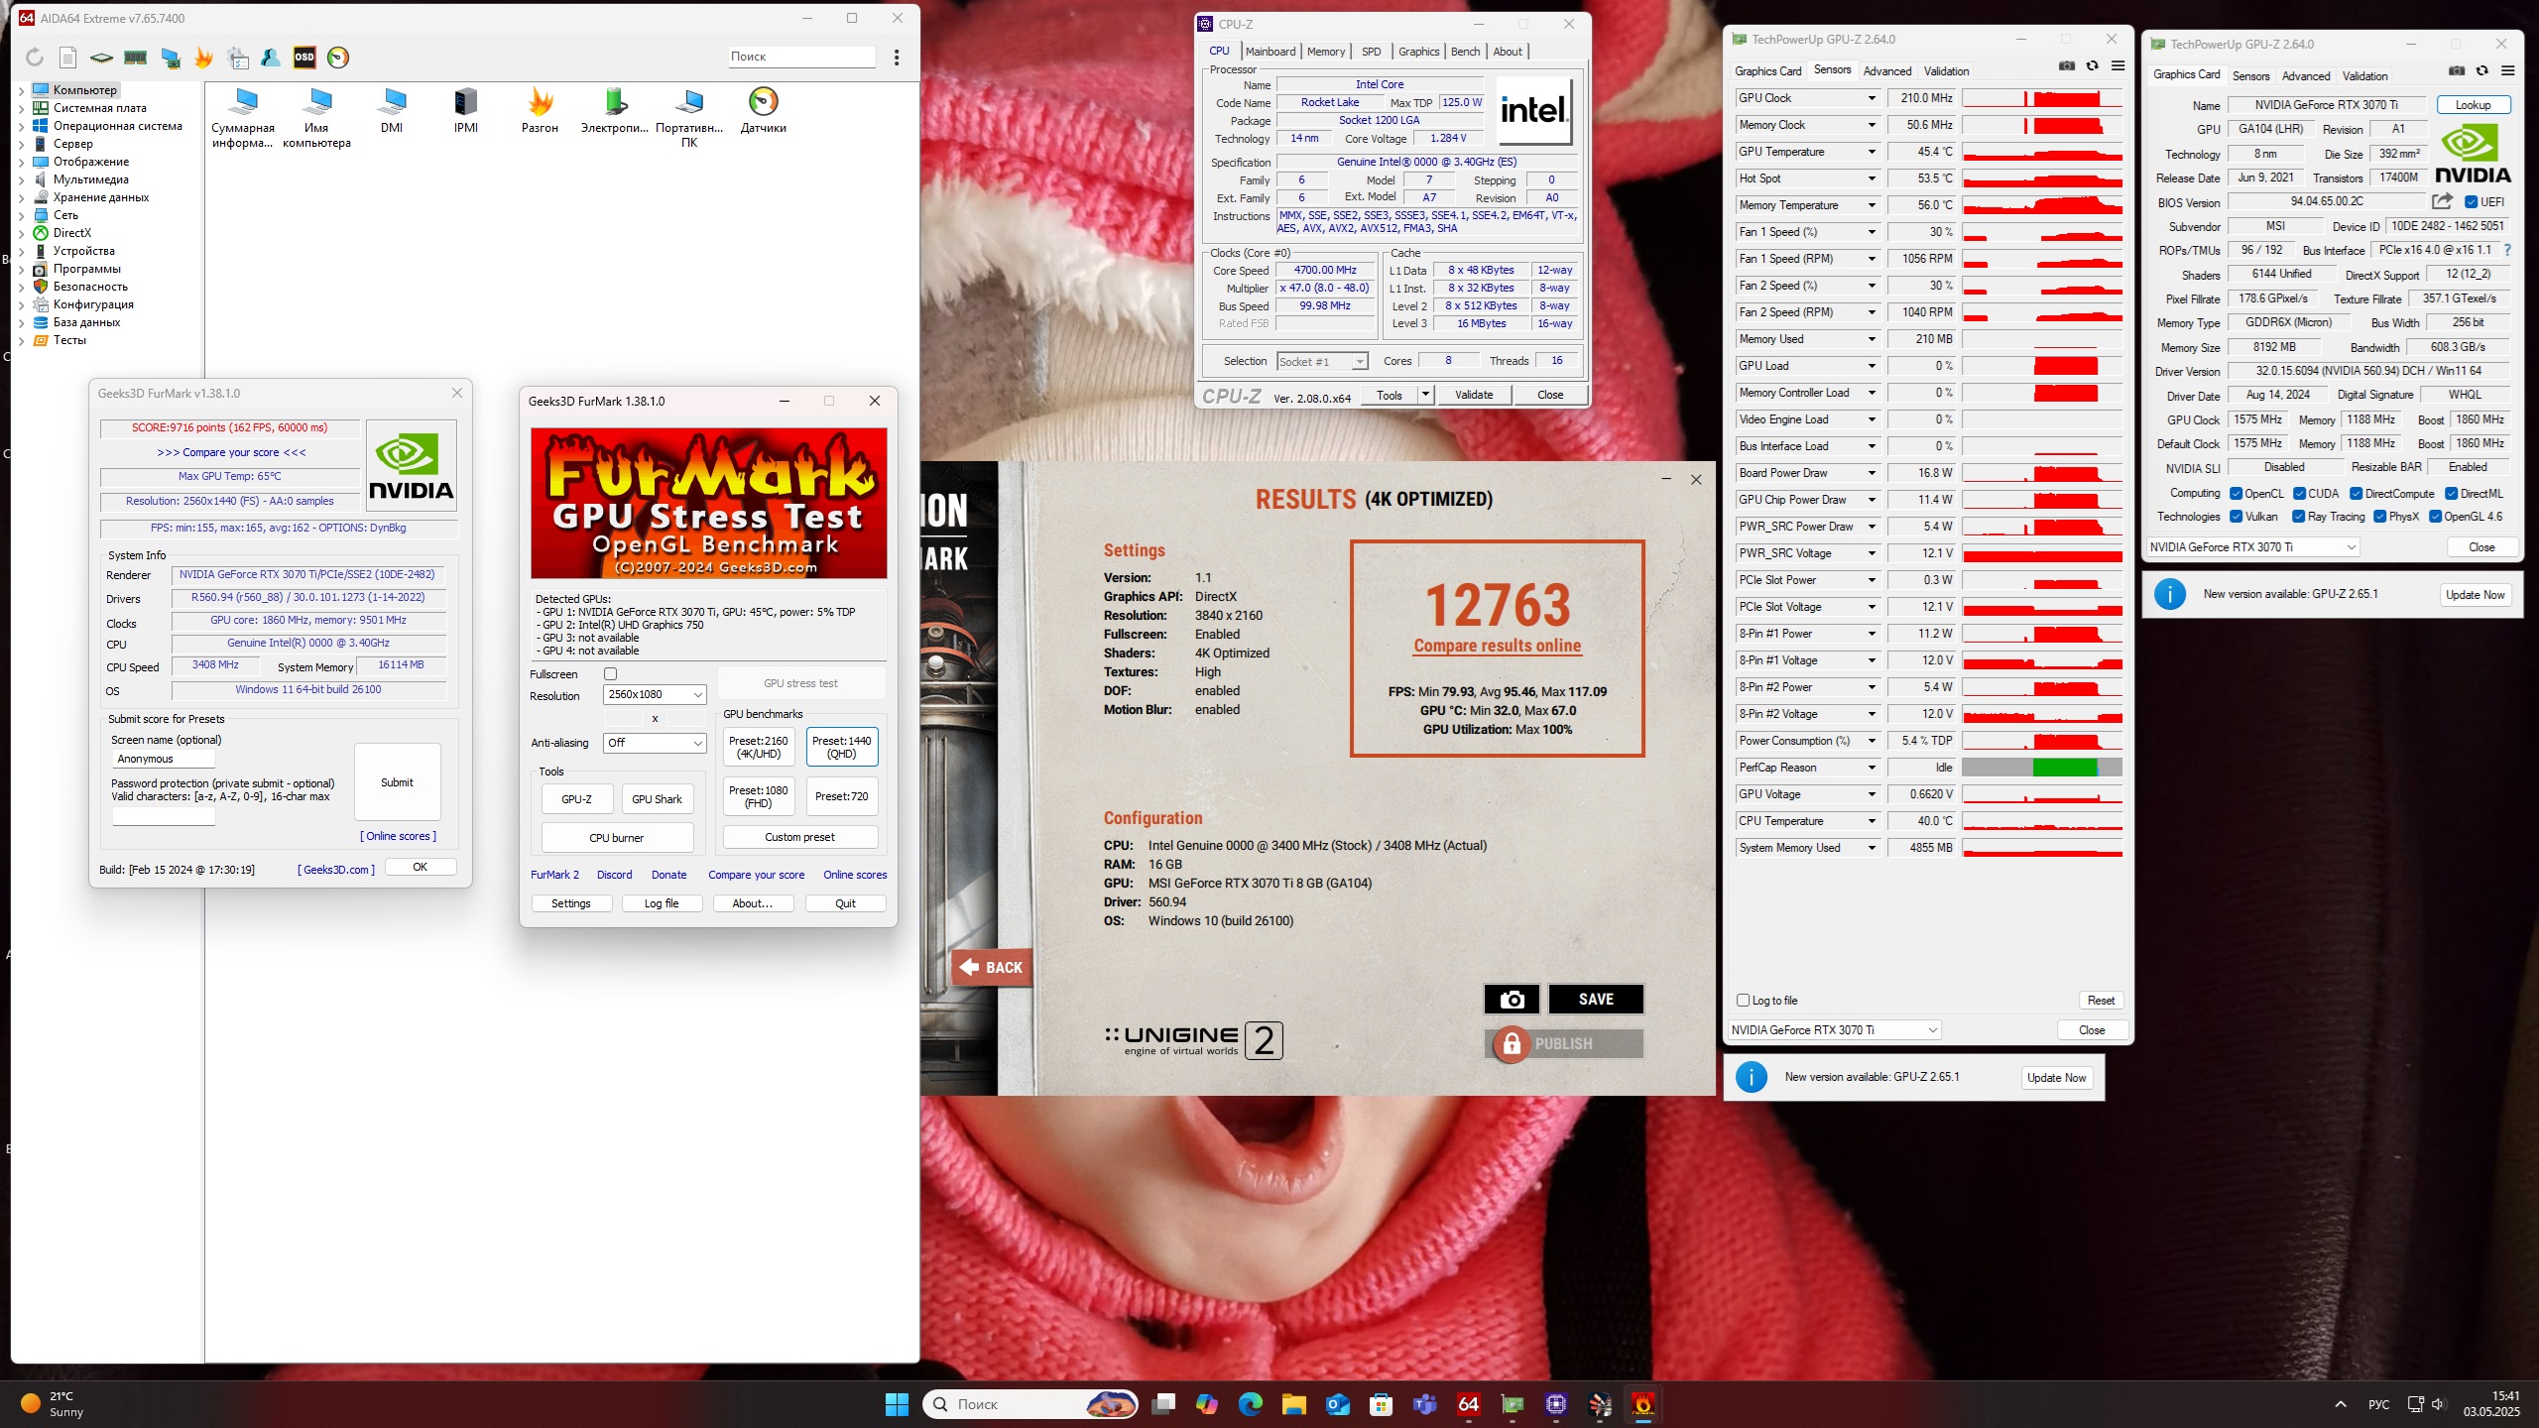
Task: Open FurMark Resolution dropdown 2560x1080
Action: point(655,695)
